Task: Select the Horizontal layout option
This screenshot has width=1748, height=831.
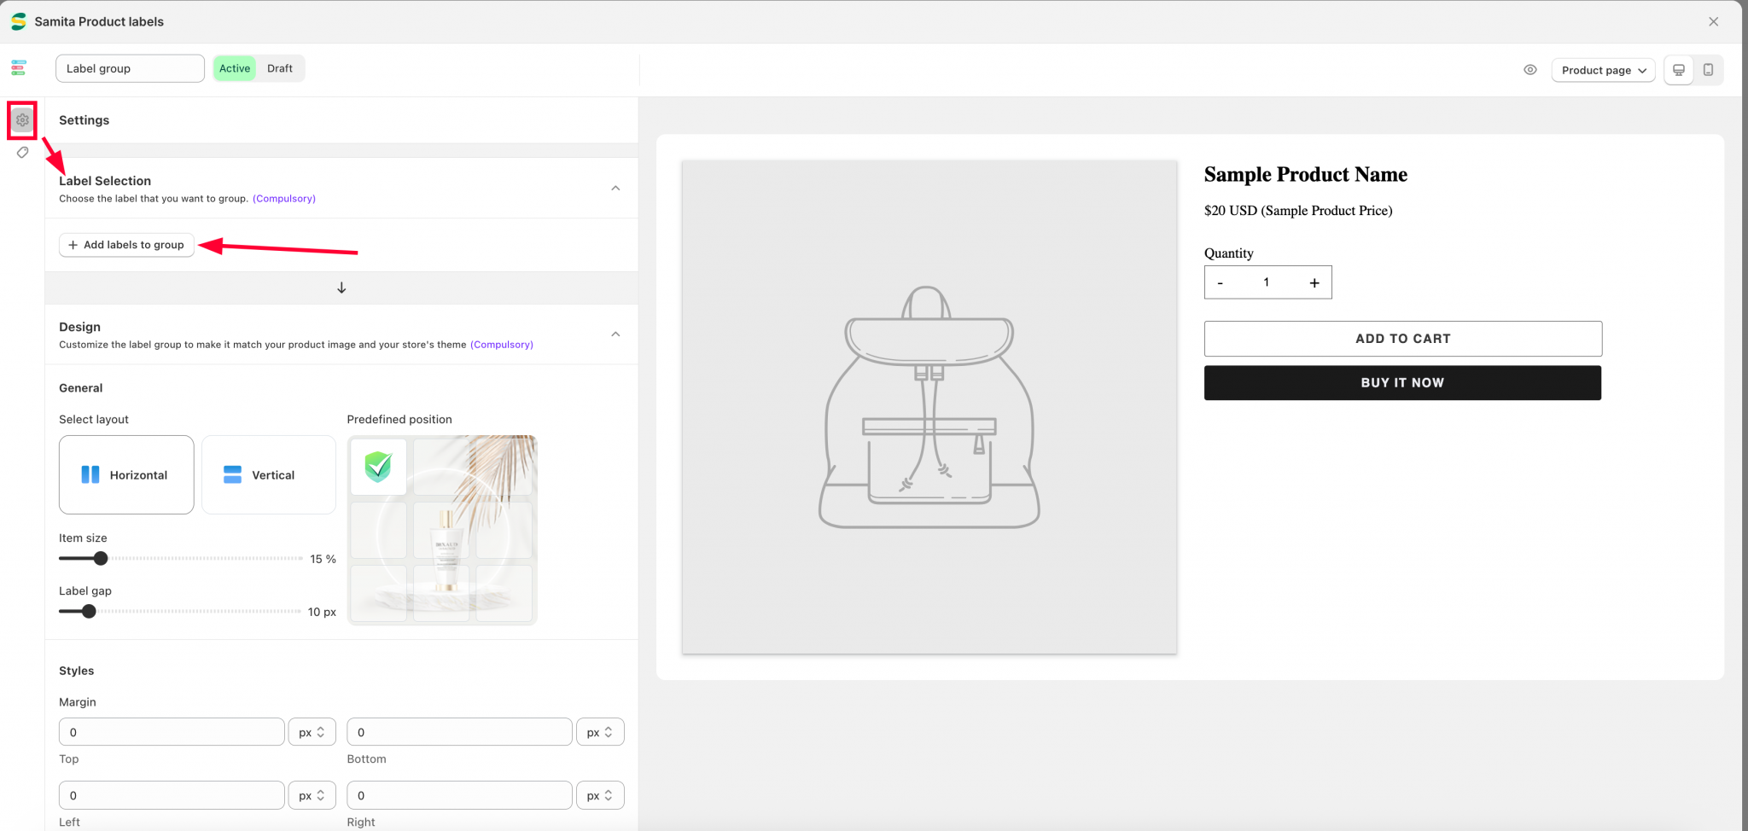Action: (126, 474)
